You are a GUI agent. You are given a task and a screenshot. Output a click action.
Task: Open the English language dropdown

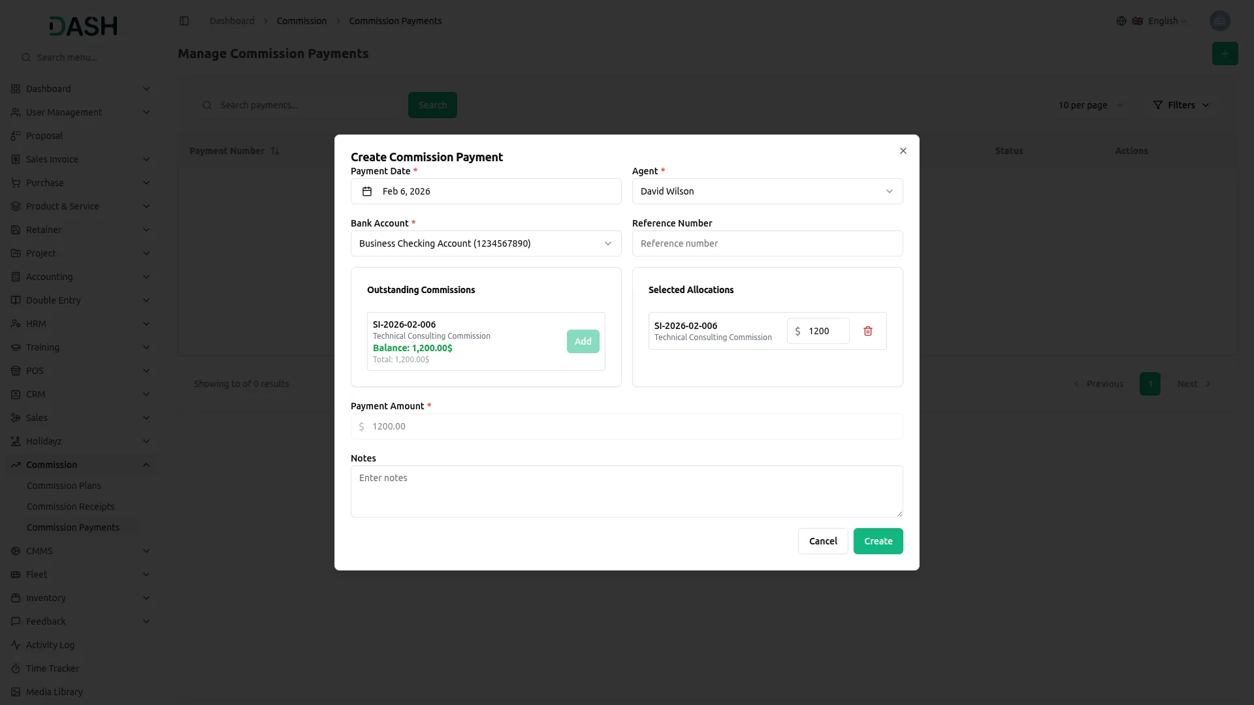[1160, 21]
